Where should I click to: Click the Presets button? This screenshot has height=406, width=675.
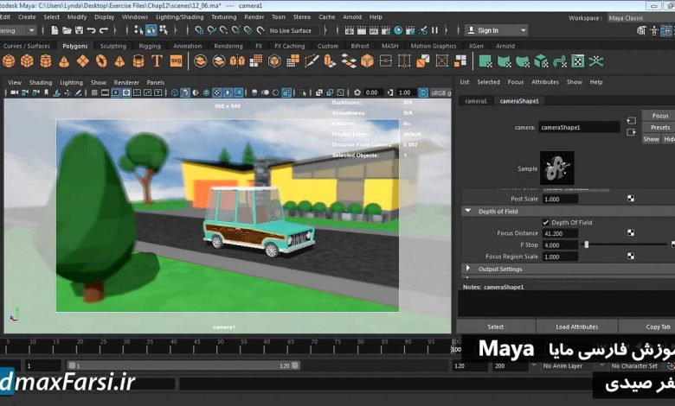[659, 127]
